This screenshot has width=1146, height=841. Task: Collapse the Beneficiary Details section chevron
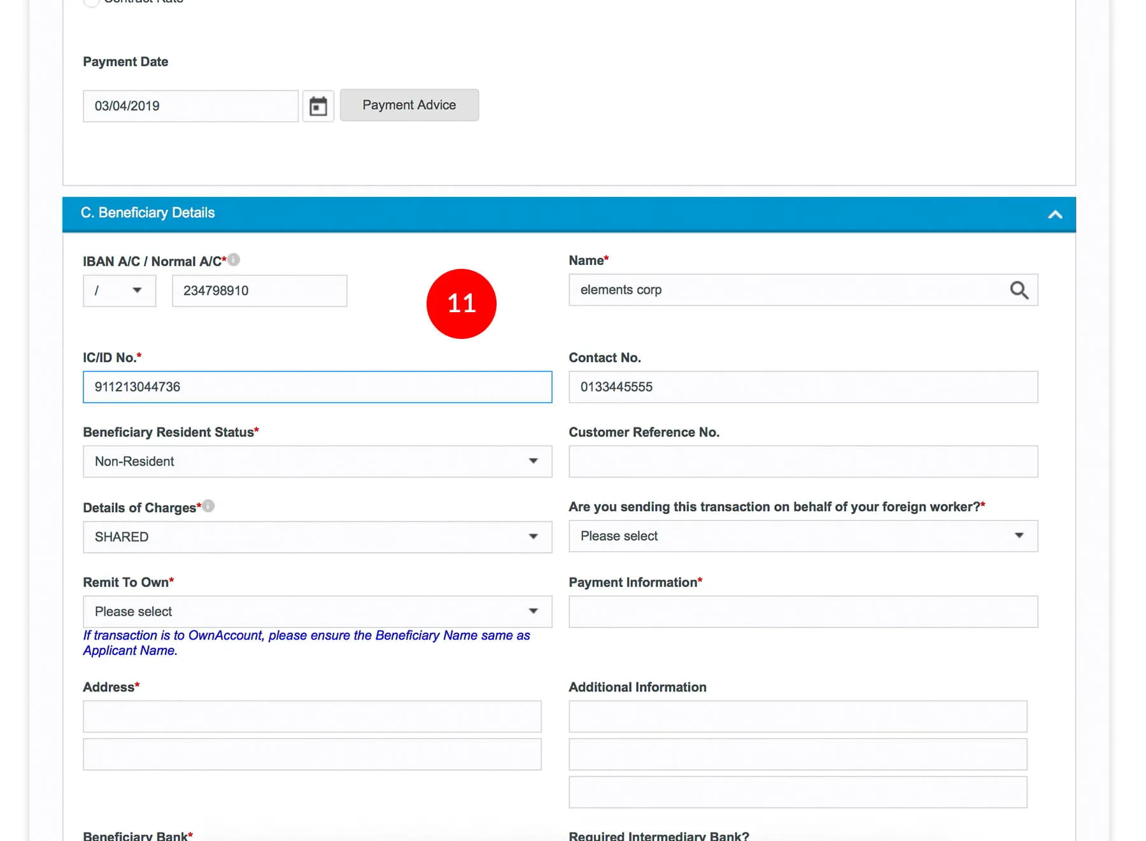click(x=1055, y=215)
